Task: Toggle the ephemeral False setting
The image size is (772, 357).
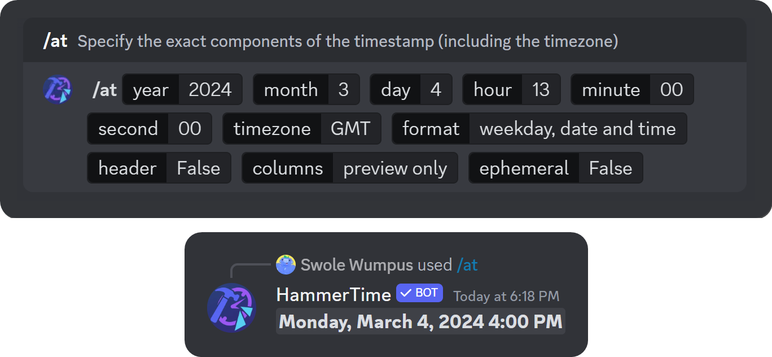Action: [x=555, y=168]
